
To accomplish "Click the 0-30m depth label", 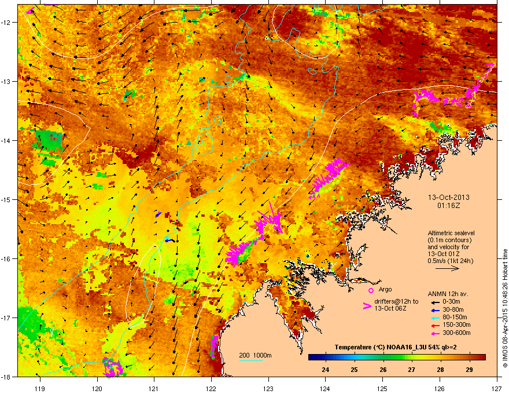I will click(x=451, y=302).
